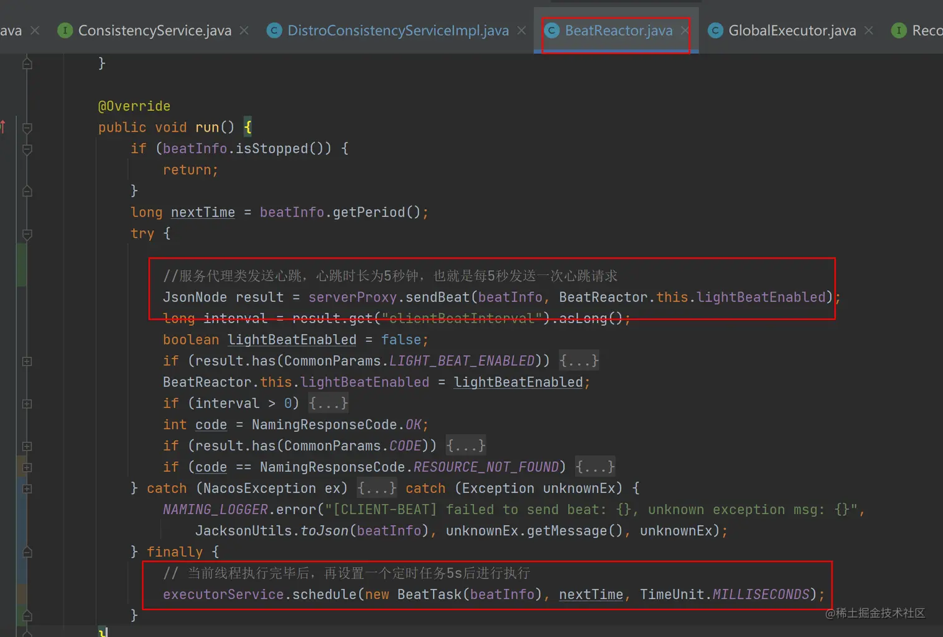Click serverProxy in the JsonNode result line

tap(352, 297)
